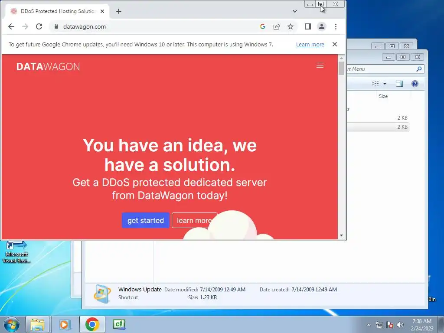Screen dimensions: 444x333
Task: Open Chrome side panel
Action: [x=308, y=26]
